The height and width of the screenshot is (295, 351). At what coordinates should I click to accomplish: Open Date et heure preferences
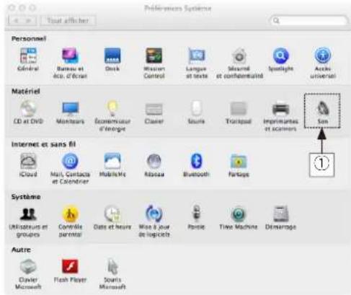click(x=112, y=218)
